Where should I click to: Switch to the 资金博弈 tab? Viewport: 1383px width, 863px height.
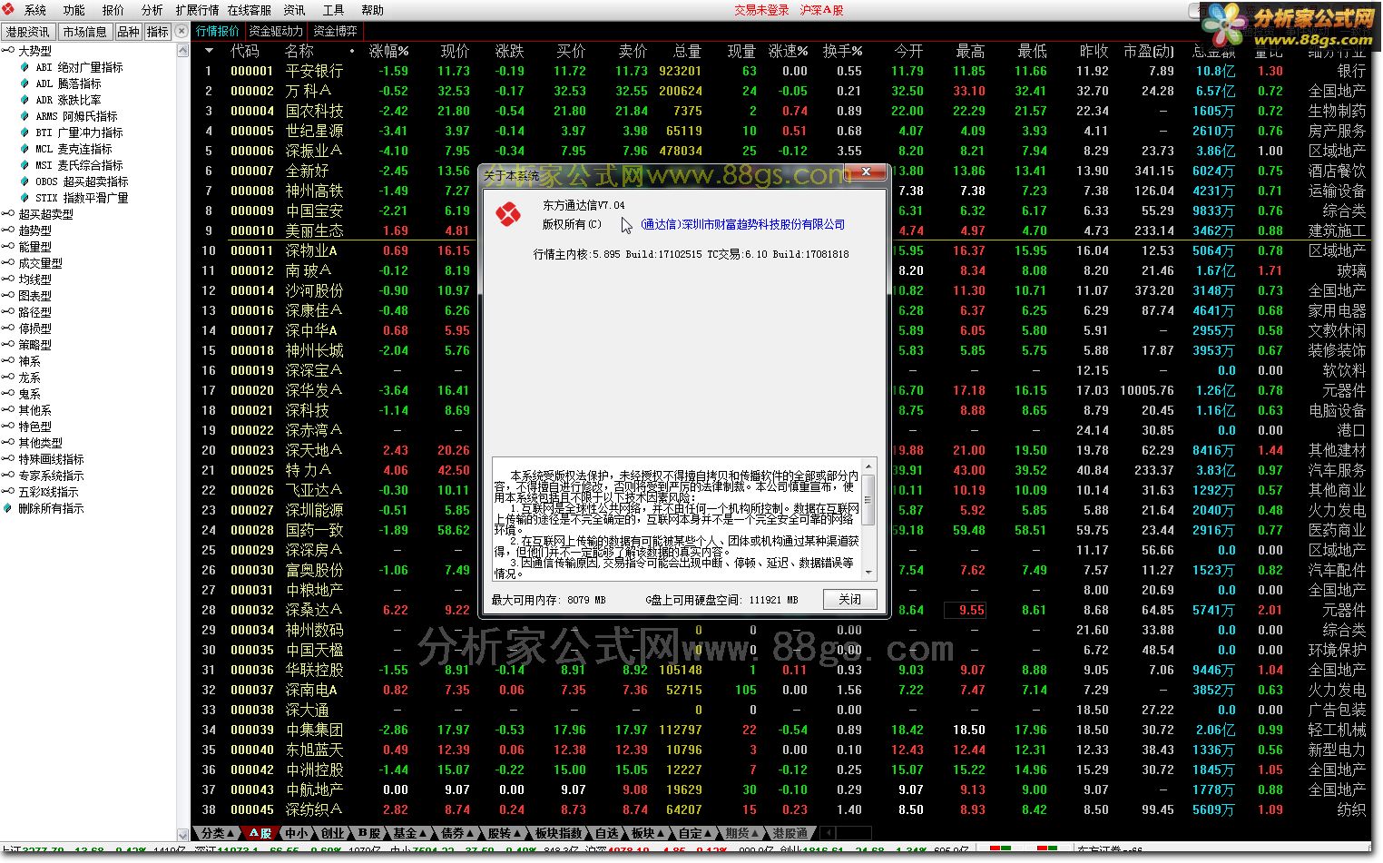336,32
